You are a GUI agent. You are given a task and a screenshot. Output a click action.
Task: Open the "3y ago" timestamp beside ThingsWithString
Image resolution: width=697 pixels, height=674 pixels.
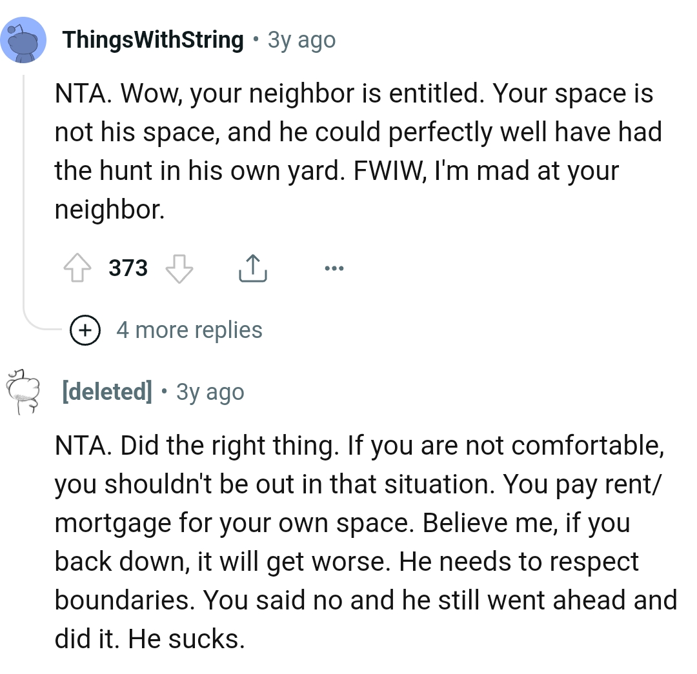coord(301,40)
